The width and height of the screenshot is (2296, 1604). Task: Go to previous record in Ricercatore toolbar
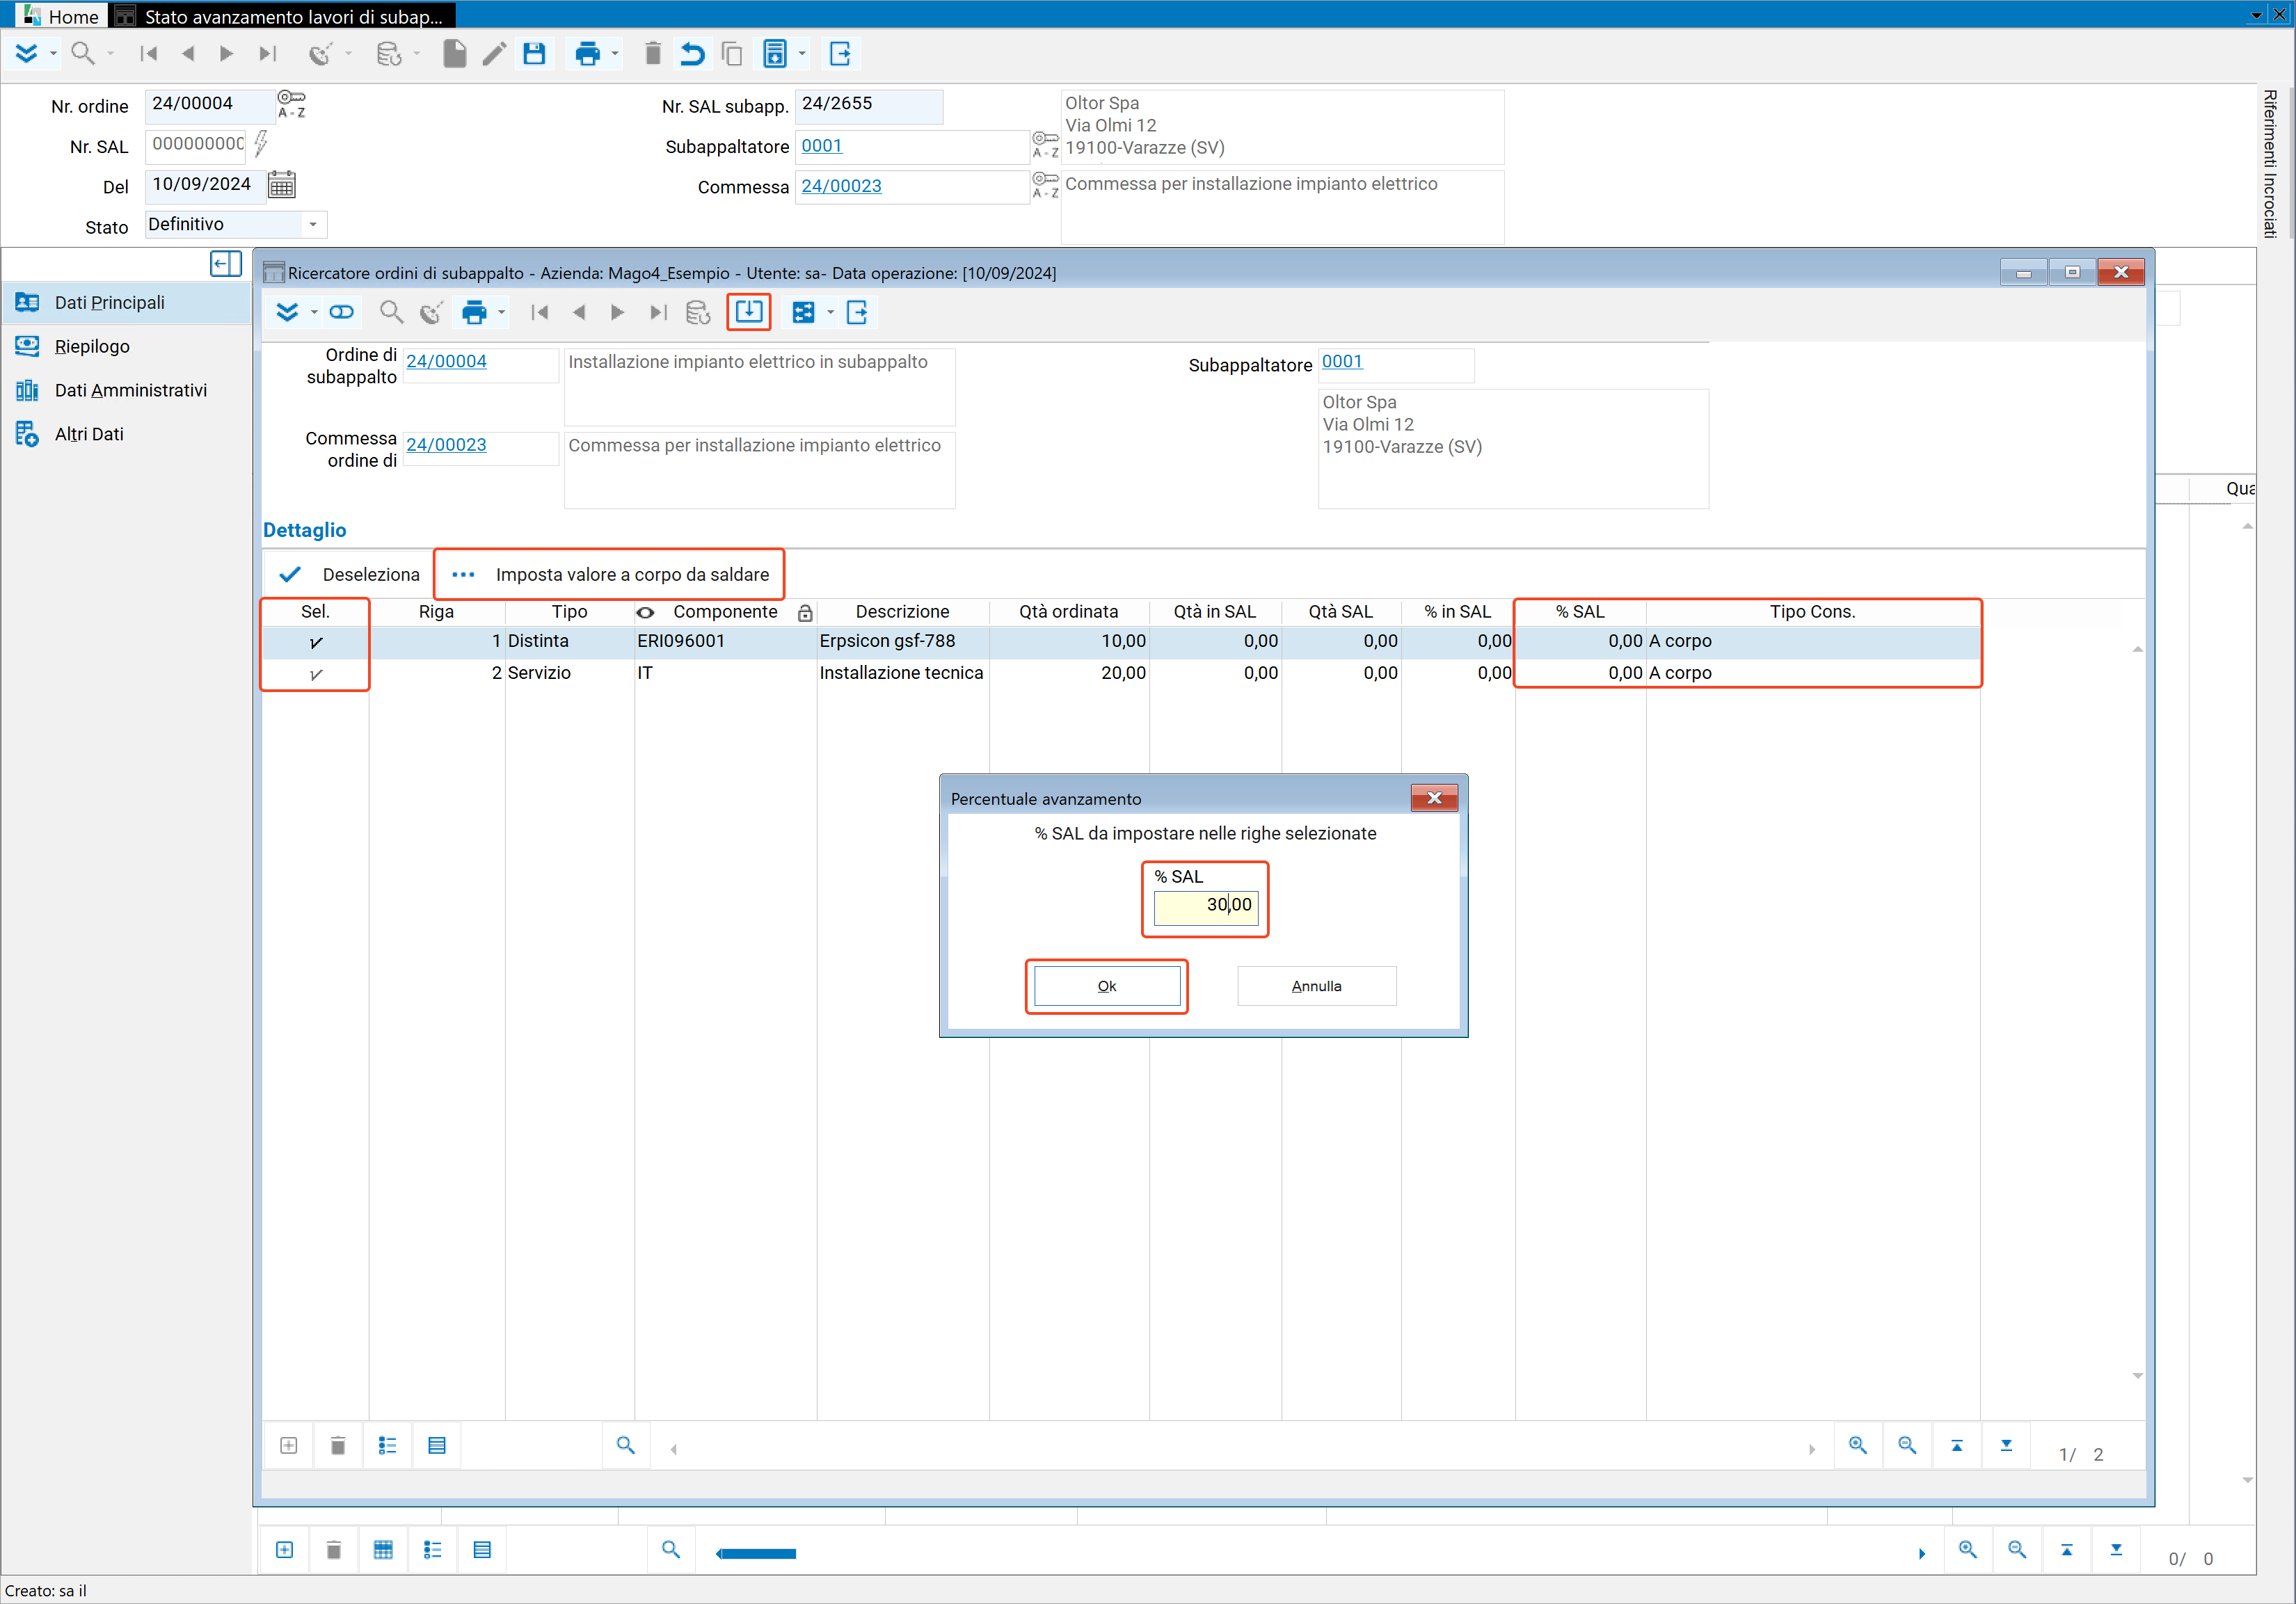point(579,312)
